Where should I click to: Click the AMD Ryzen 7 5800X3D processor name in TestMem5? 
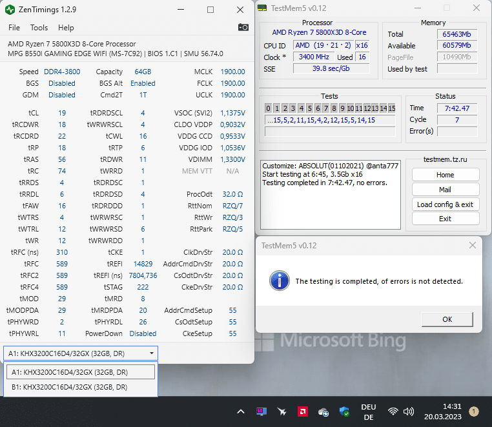coord(319,32)
